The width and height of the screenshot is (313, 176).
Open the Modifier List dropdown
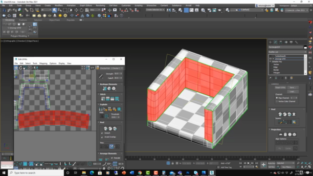288,52
